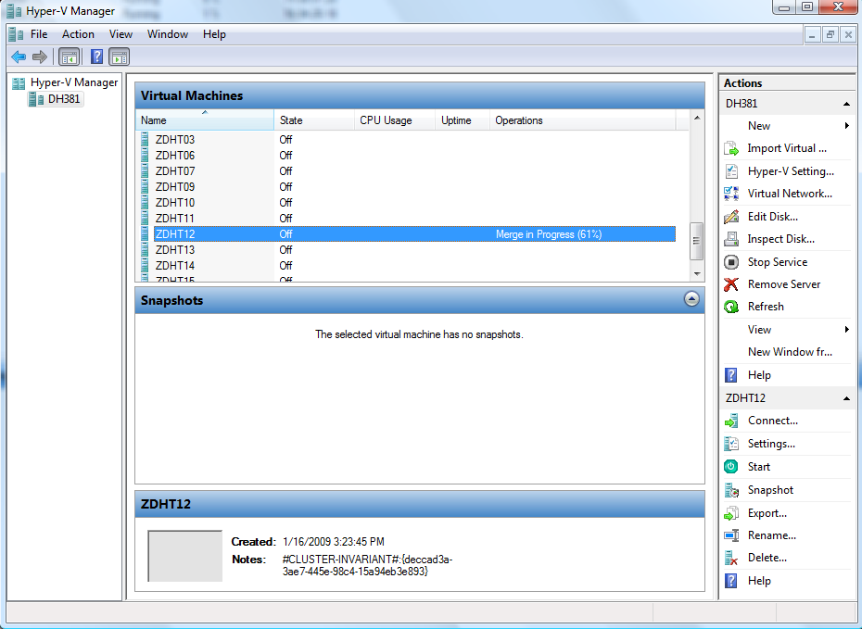Screen dimensions: 862x629
Task: Click the blue Help toolbar icon
Action: point(96,57)
